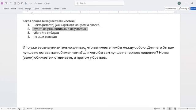This screenshot has width=196, height=110.
Task: Click 'Accessibility: Good to go' status
Action: (x=43, y=109)
